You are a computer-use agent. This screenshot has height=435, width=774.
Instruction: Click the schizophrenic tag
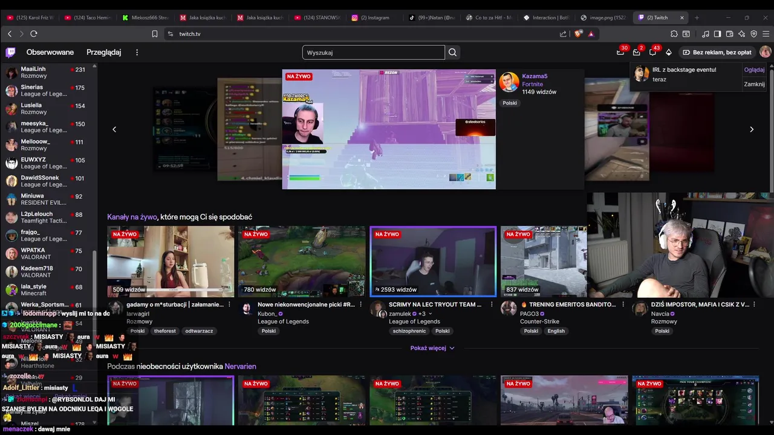point(409,331)
